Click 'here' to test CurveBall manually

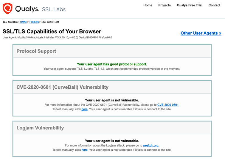85,109
